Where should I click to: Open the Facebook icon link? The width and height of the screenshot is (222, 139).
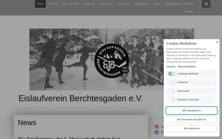coord(157,132)
